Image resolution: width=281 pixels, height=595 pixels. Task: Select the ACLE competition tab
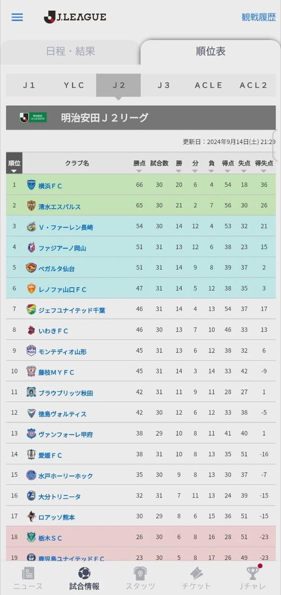tap(209, 85)
